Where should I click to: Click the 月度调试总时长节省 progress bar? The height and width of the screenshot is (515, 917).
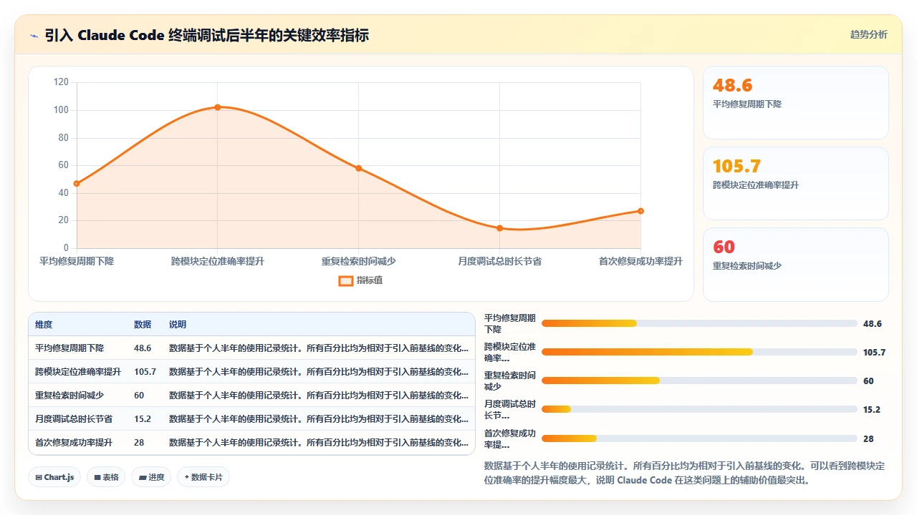pos(699,409)
